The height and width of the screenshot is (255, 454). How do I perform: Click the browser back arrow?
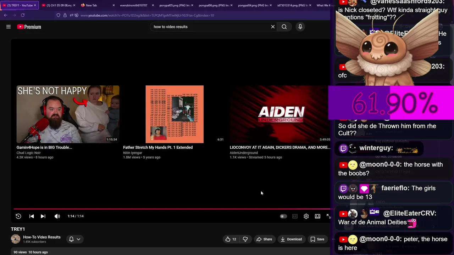pyautogui.click(x=6, y=15)
